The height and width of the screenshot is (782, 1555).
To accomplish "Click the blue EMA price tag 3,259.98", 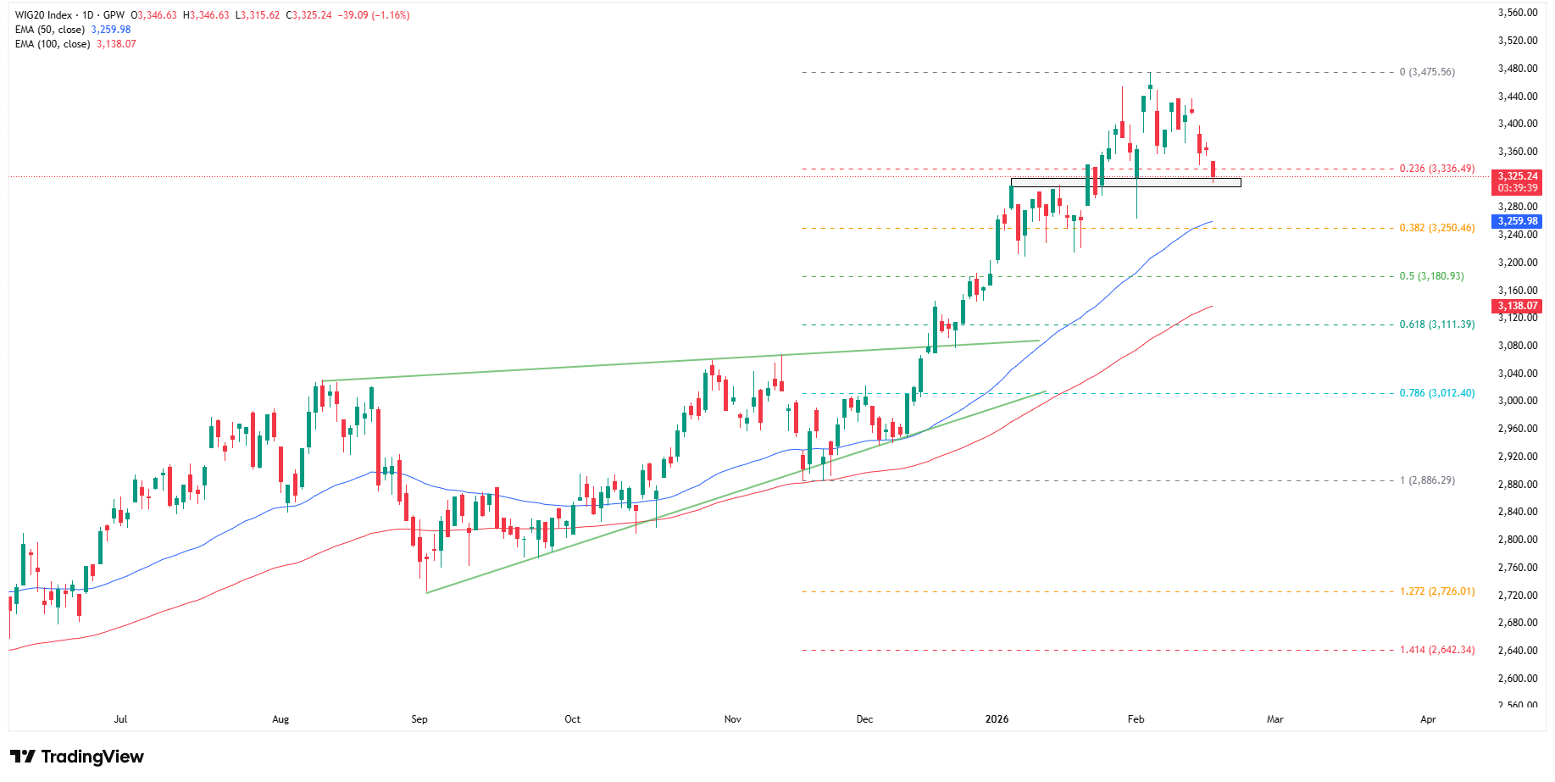I will 1517,221.
